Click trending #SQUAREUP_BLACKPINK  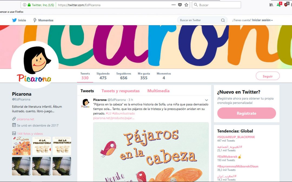pos(236,137)
